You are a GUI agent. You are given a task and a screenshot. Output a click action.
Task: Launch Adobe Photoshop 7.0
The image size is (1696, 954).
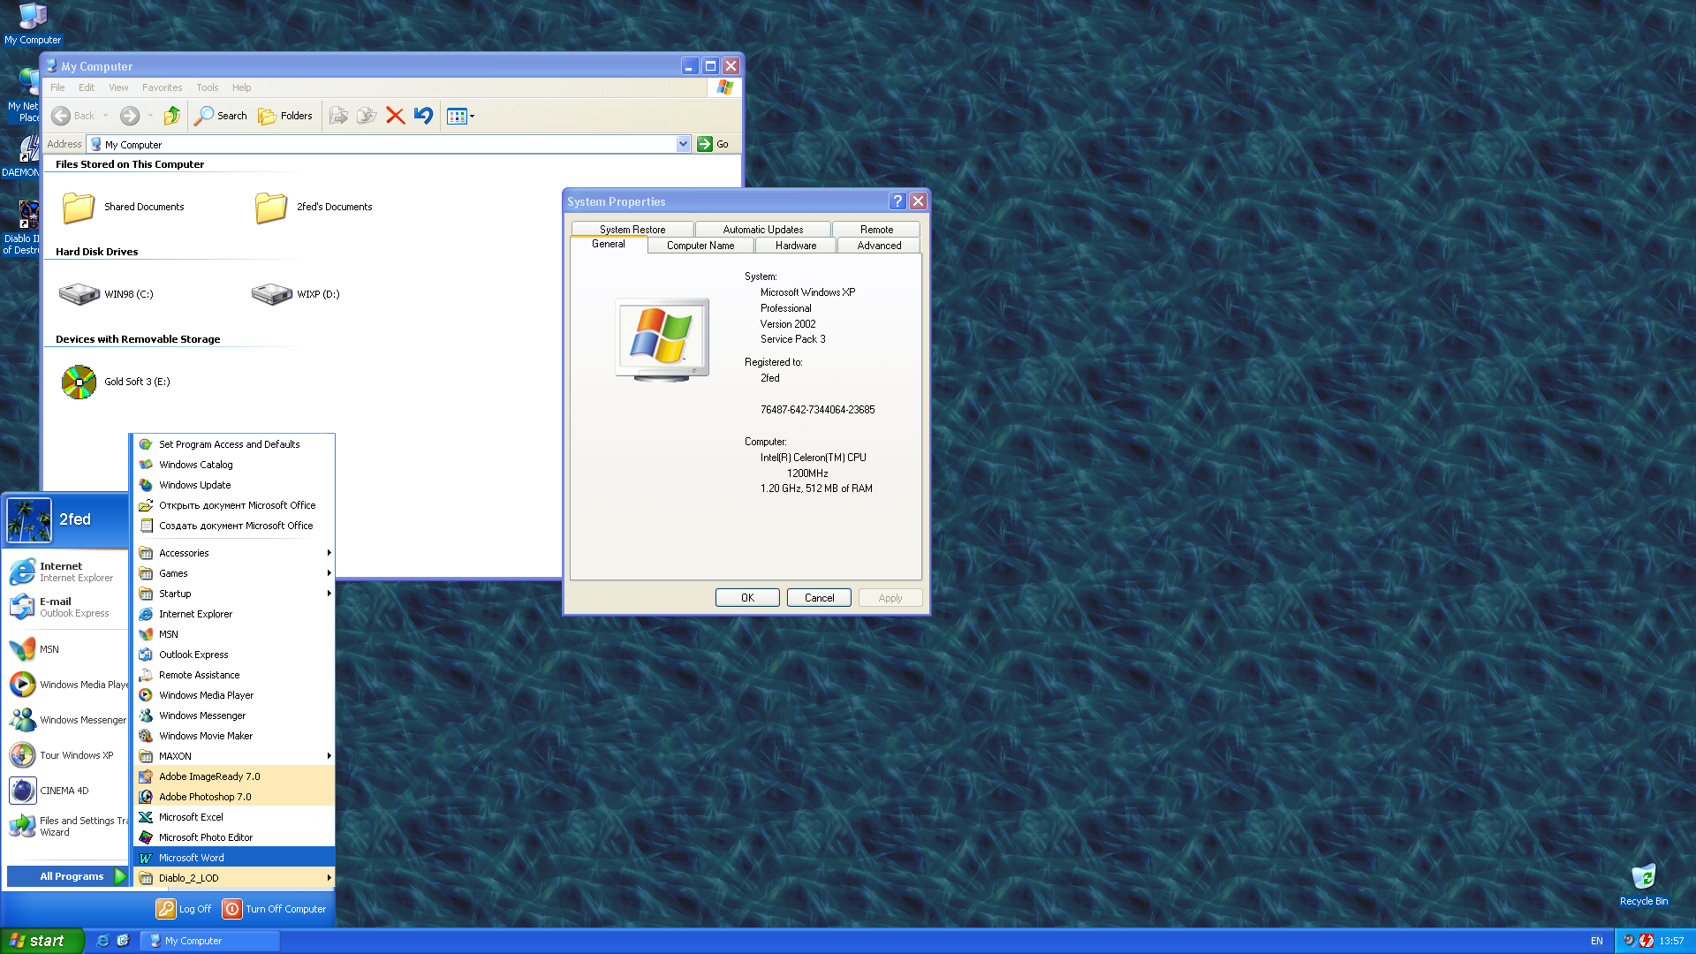[x=234, y=797]
